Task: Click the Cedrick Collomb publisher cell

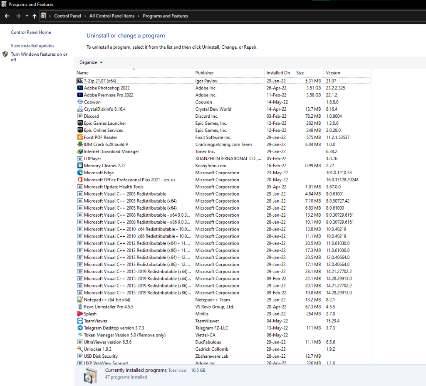Action: click(212, 349)
